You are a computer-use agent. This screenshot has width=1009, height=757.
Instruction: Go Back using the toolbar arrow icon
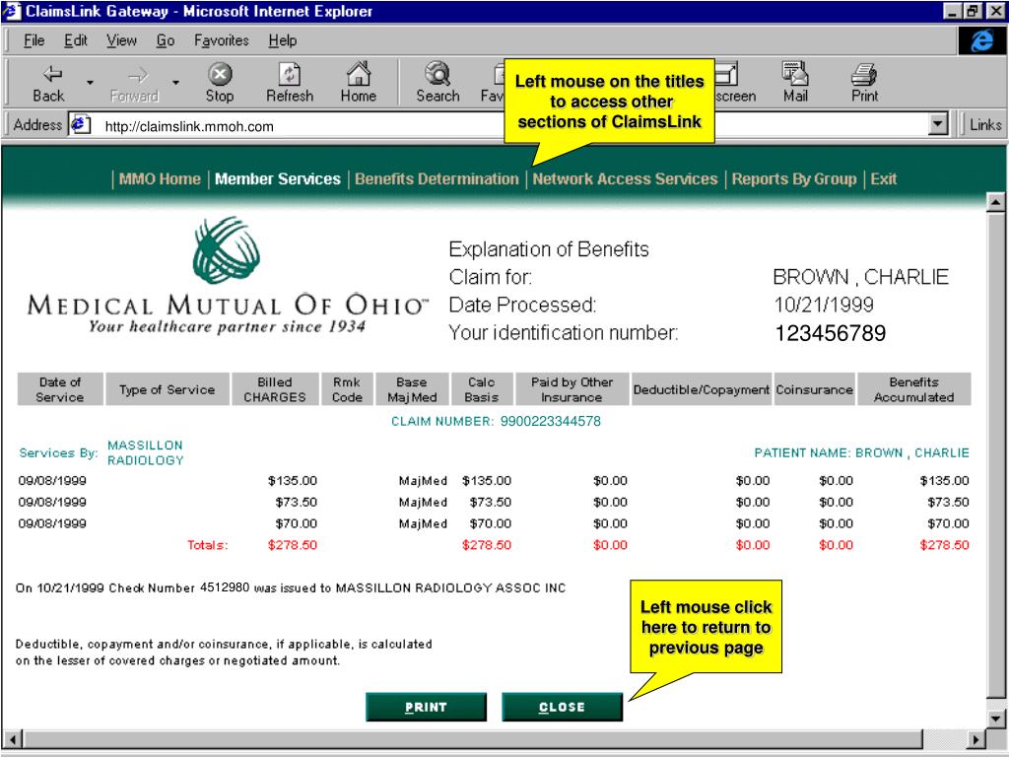point(51,74)
